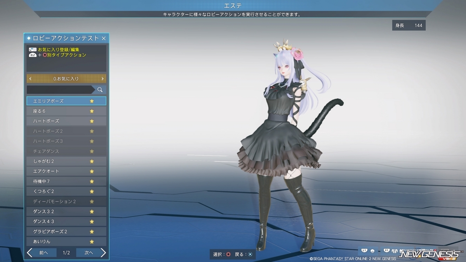Select エミリアポーズ lobby action
This screenshot has height=262, width=466.
click(x=66, y=101)
